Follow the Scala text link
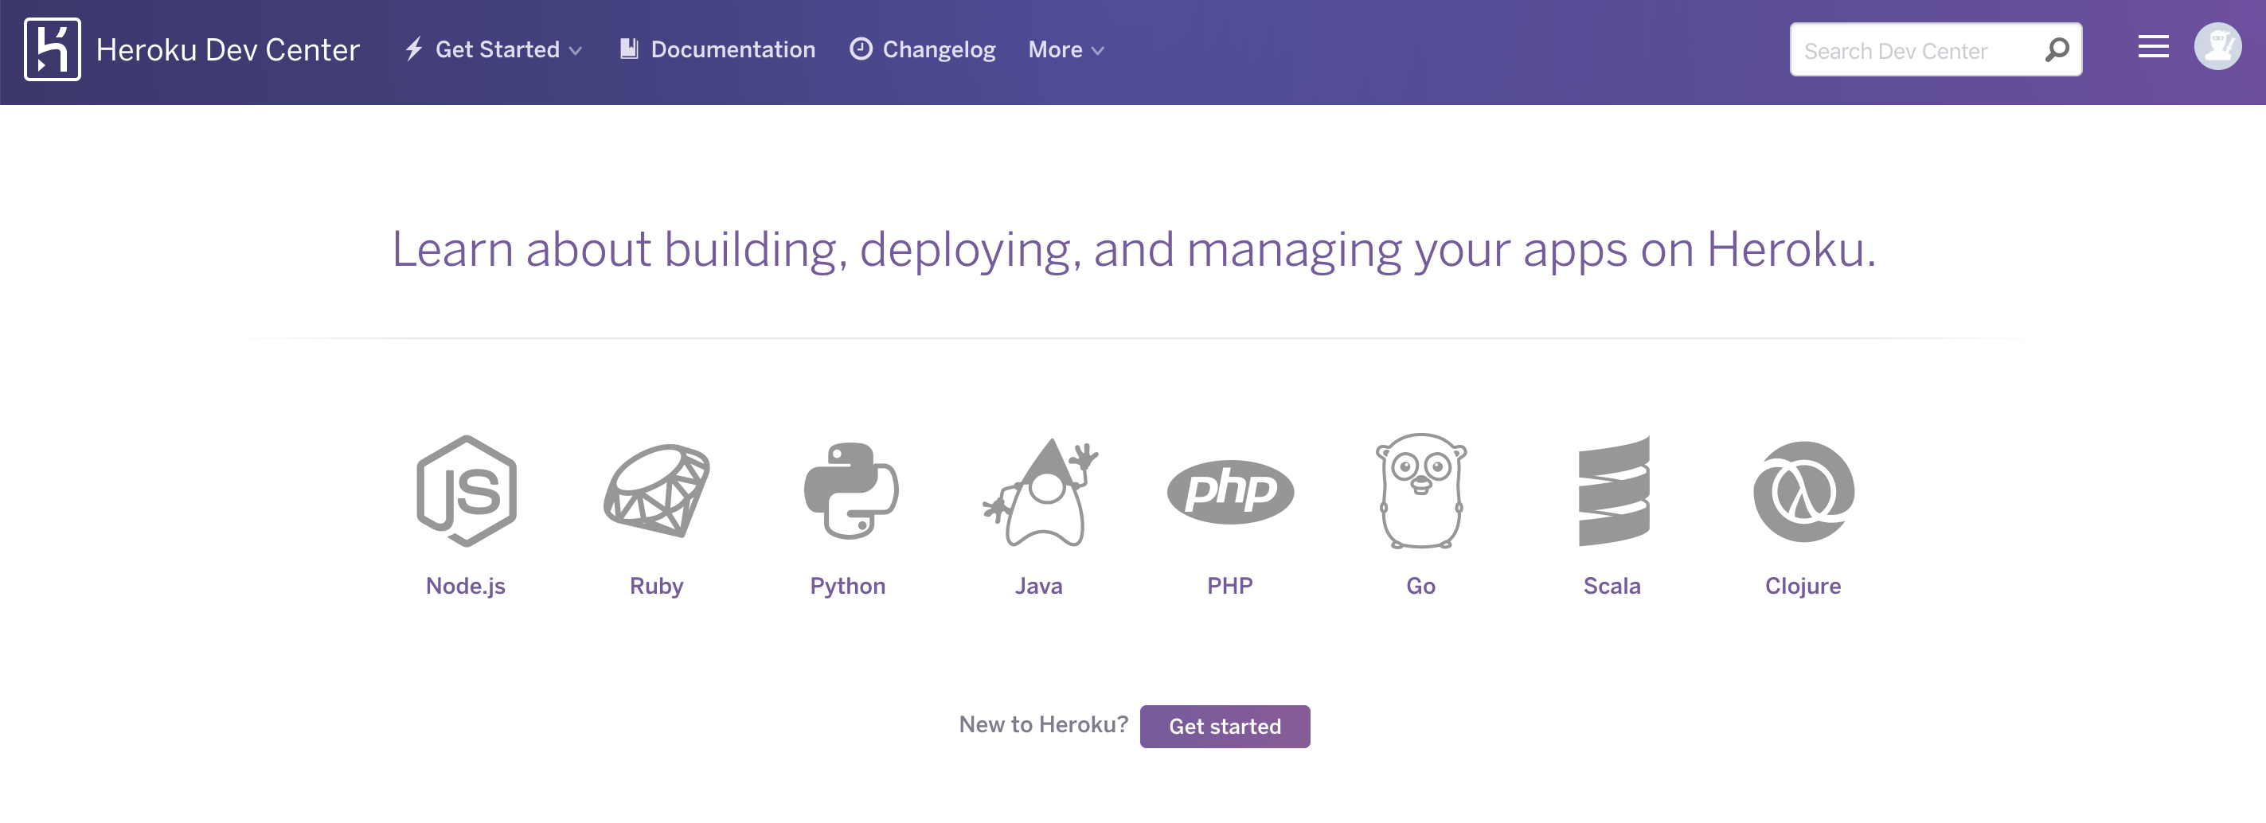This screenshot has width=2266, height=823. click(x=1612, y=586)
